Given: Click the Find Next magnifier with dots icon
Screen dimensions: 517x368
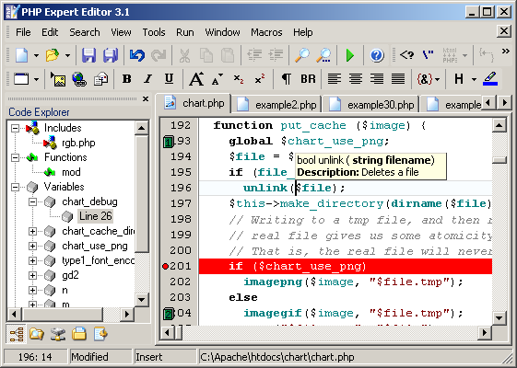Looking at the screenshot, I should pos(323,55).
